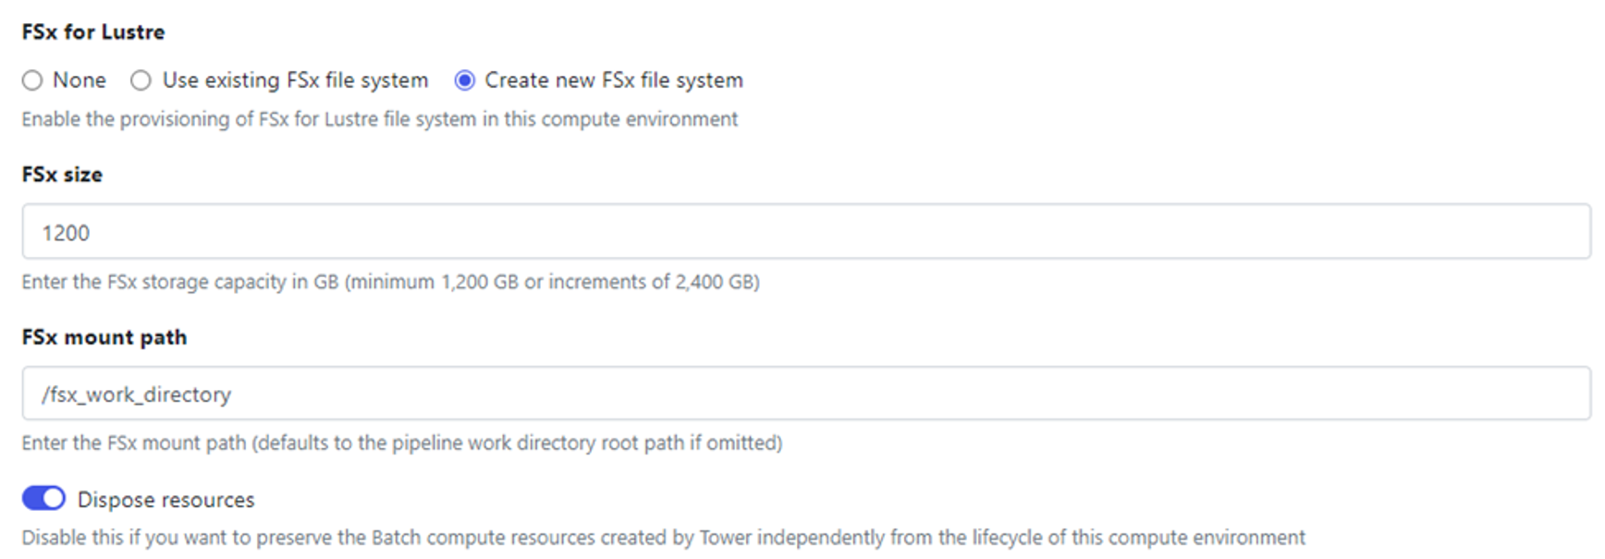
Task: Disable the Dispose resources toggle switch
Action: 43,499
